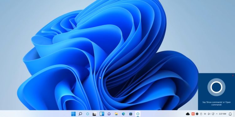
Task: Click the Cortana listening circle
Action: click(x=216, y=87)
